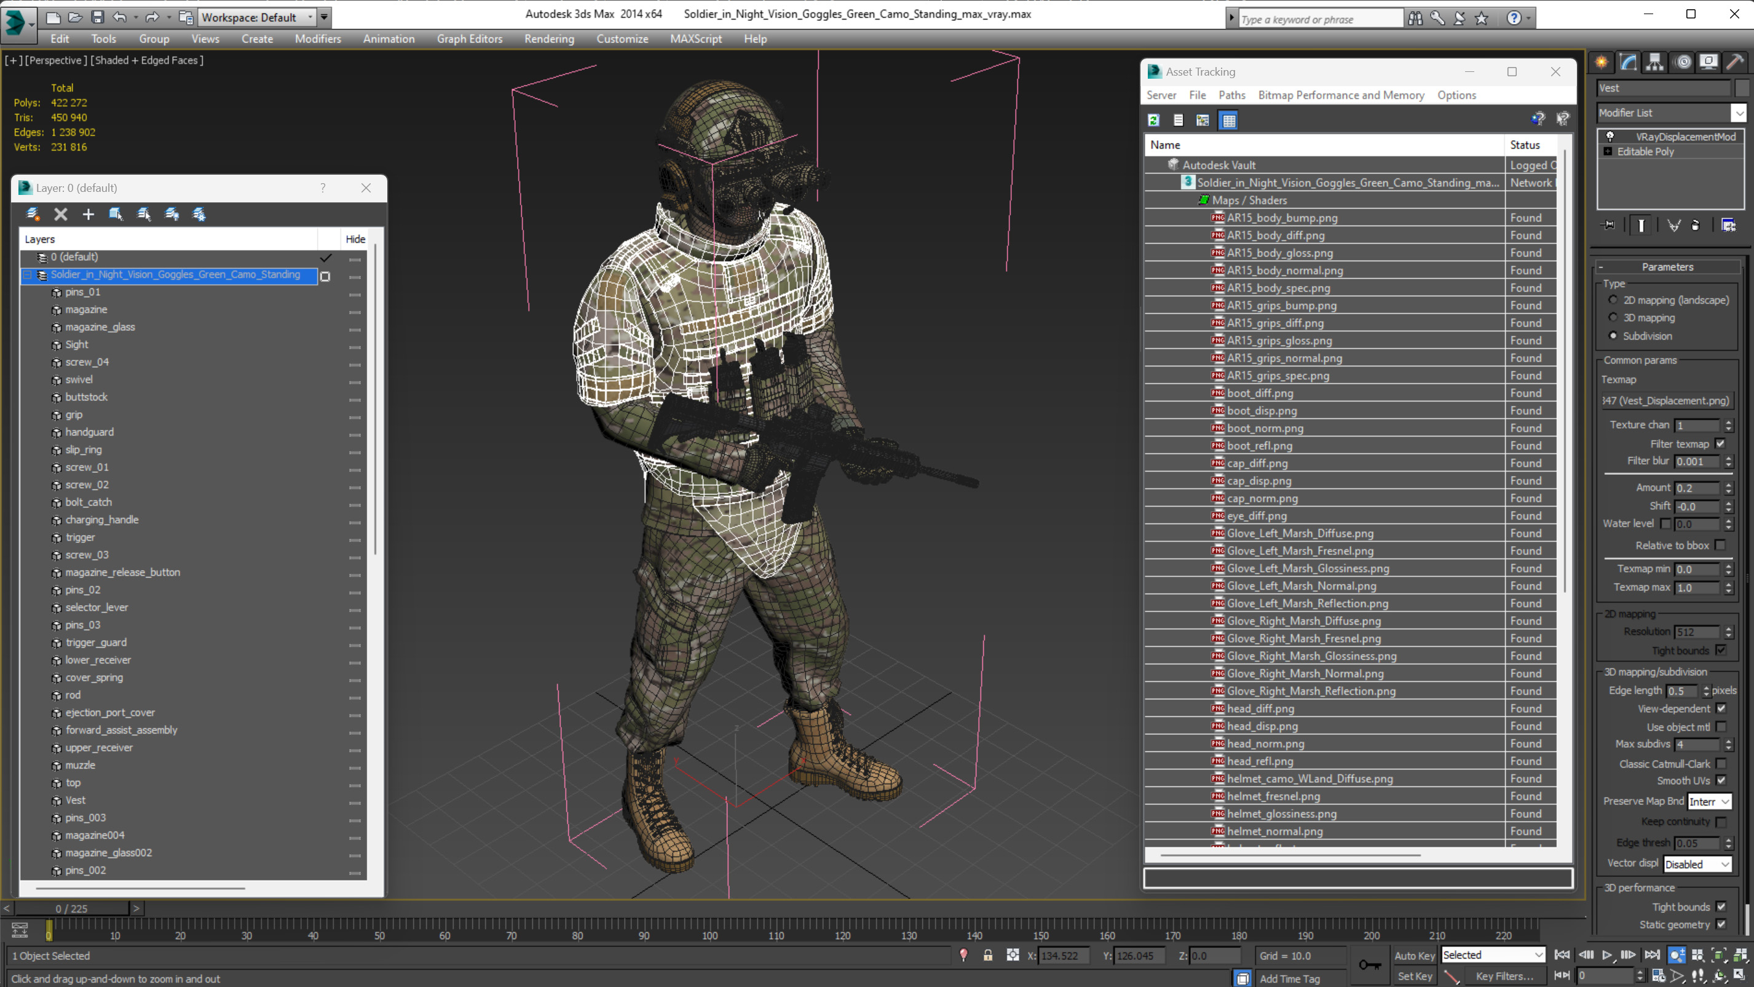Open the Vector displ Disabled dropdown
The image size is (1754, 987).
point(1697,865)
